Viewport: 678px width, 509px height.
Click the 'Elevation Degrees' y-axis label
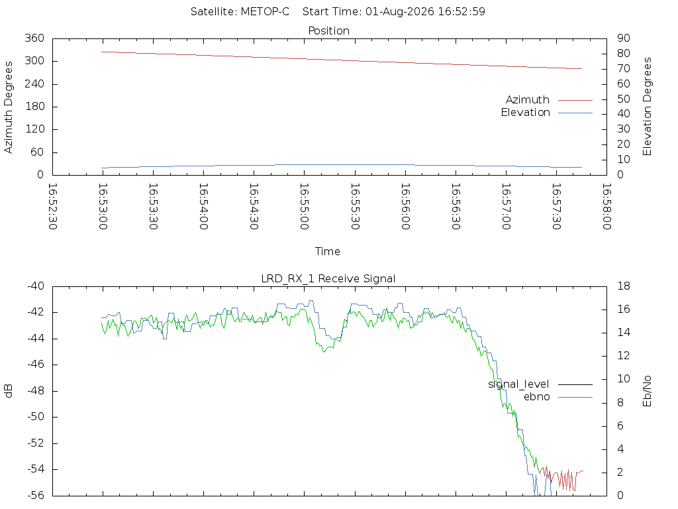pos(647,107)
